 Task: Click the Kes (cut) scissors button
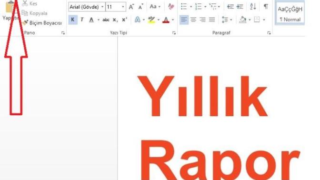[30, 3]
